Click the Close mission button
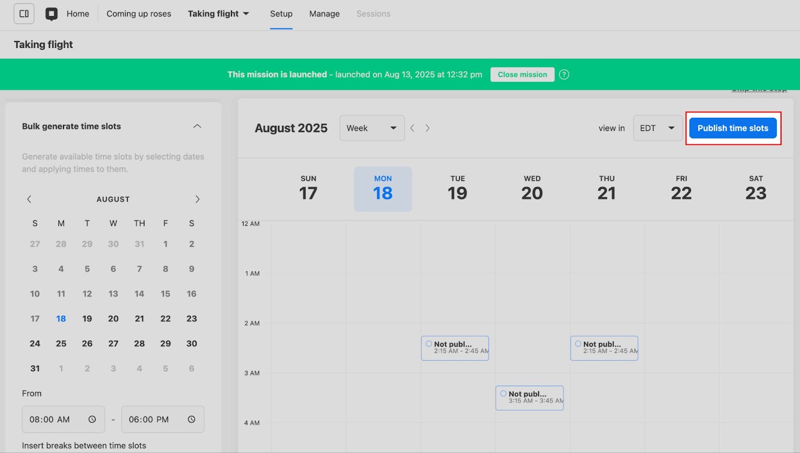The width and height of the screenshot is (800, 453). 522,74
